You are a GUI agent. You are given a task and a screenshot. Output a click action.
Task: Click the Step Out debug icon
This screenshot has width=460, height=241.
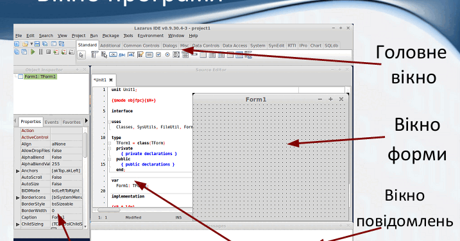pos(72,52)
